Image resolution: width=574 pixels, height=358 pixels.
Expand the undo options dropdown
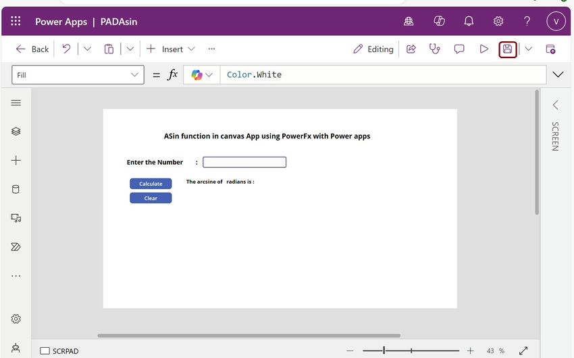pyautogui.click(x=87, y=49)
